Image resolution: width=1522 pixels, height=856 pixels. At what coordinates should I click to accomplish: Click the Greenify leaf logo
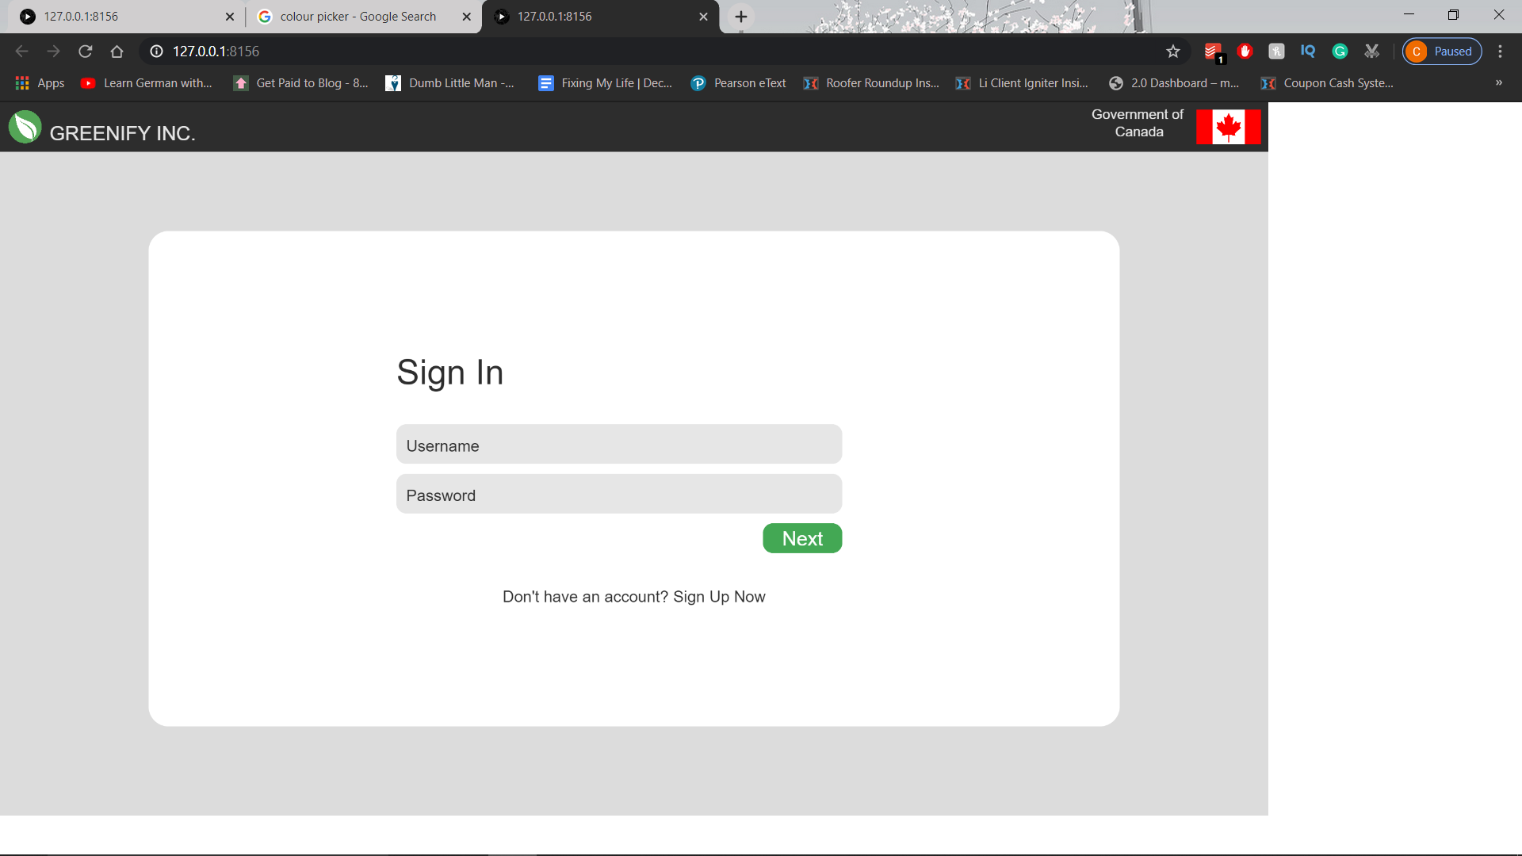click(25, 127)
